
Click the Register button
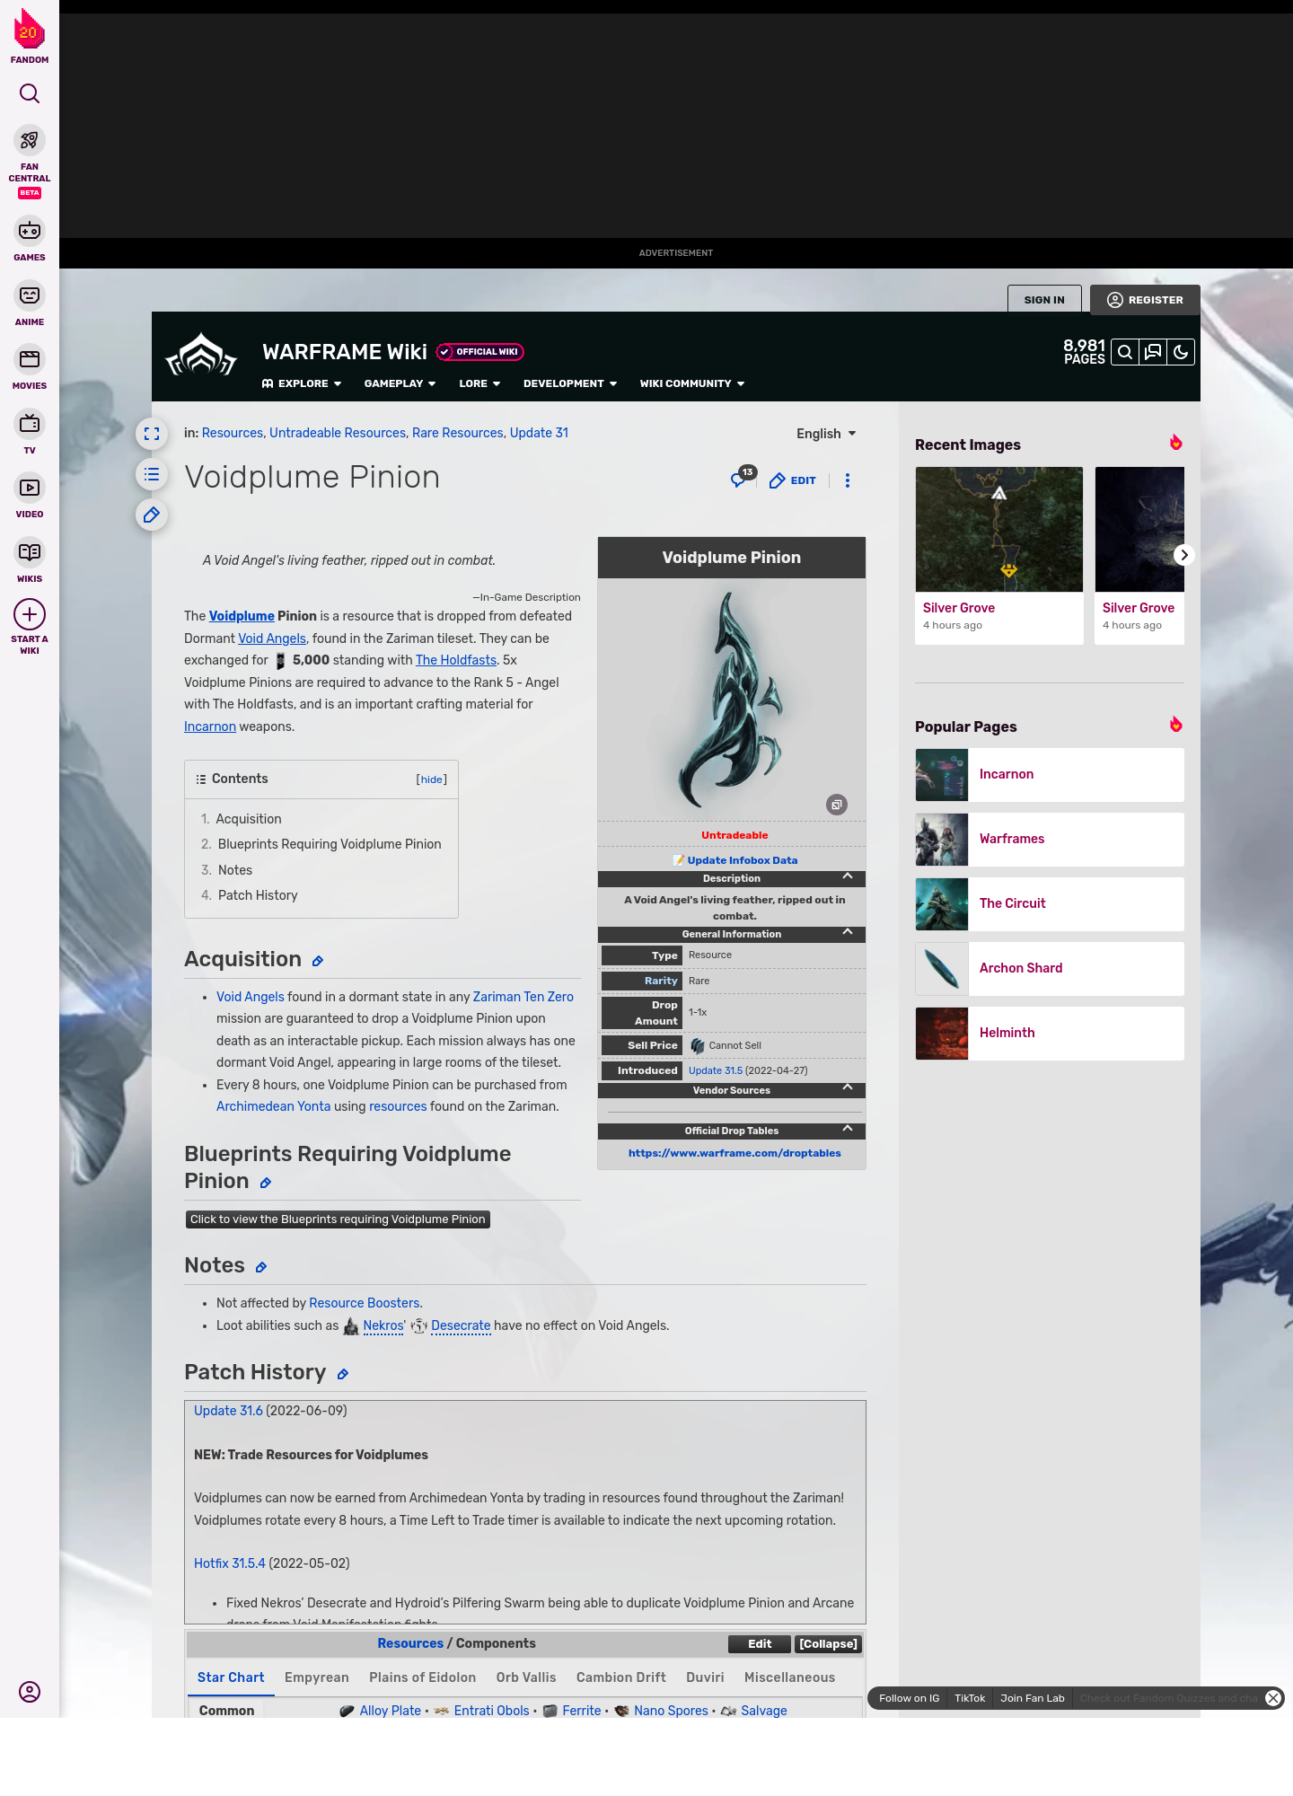pos(1145,300)
